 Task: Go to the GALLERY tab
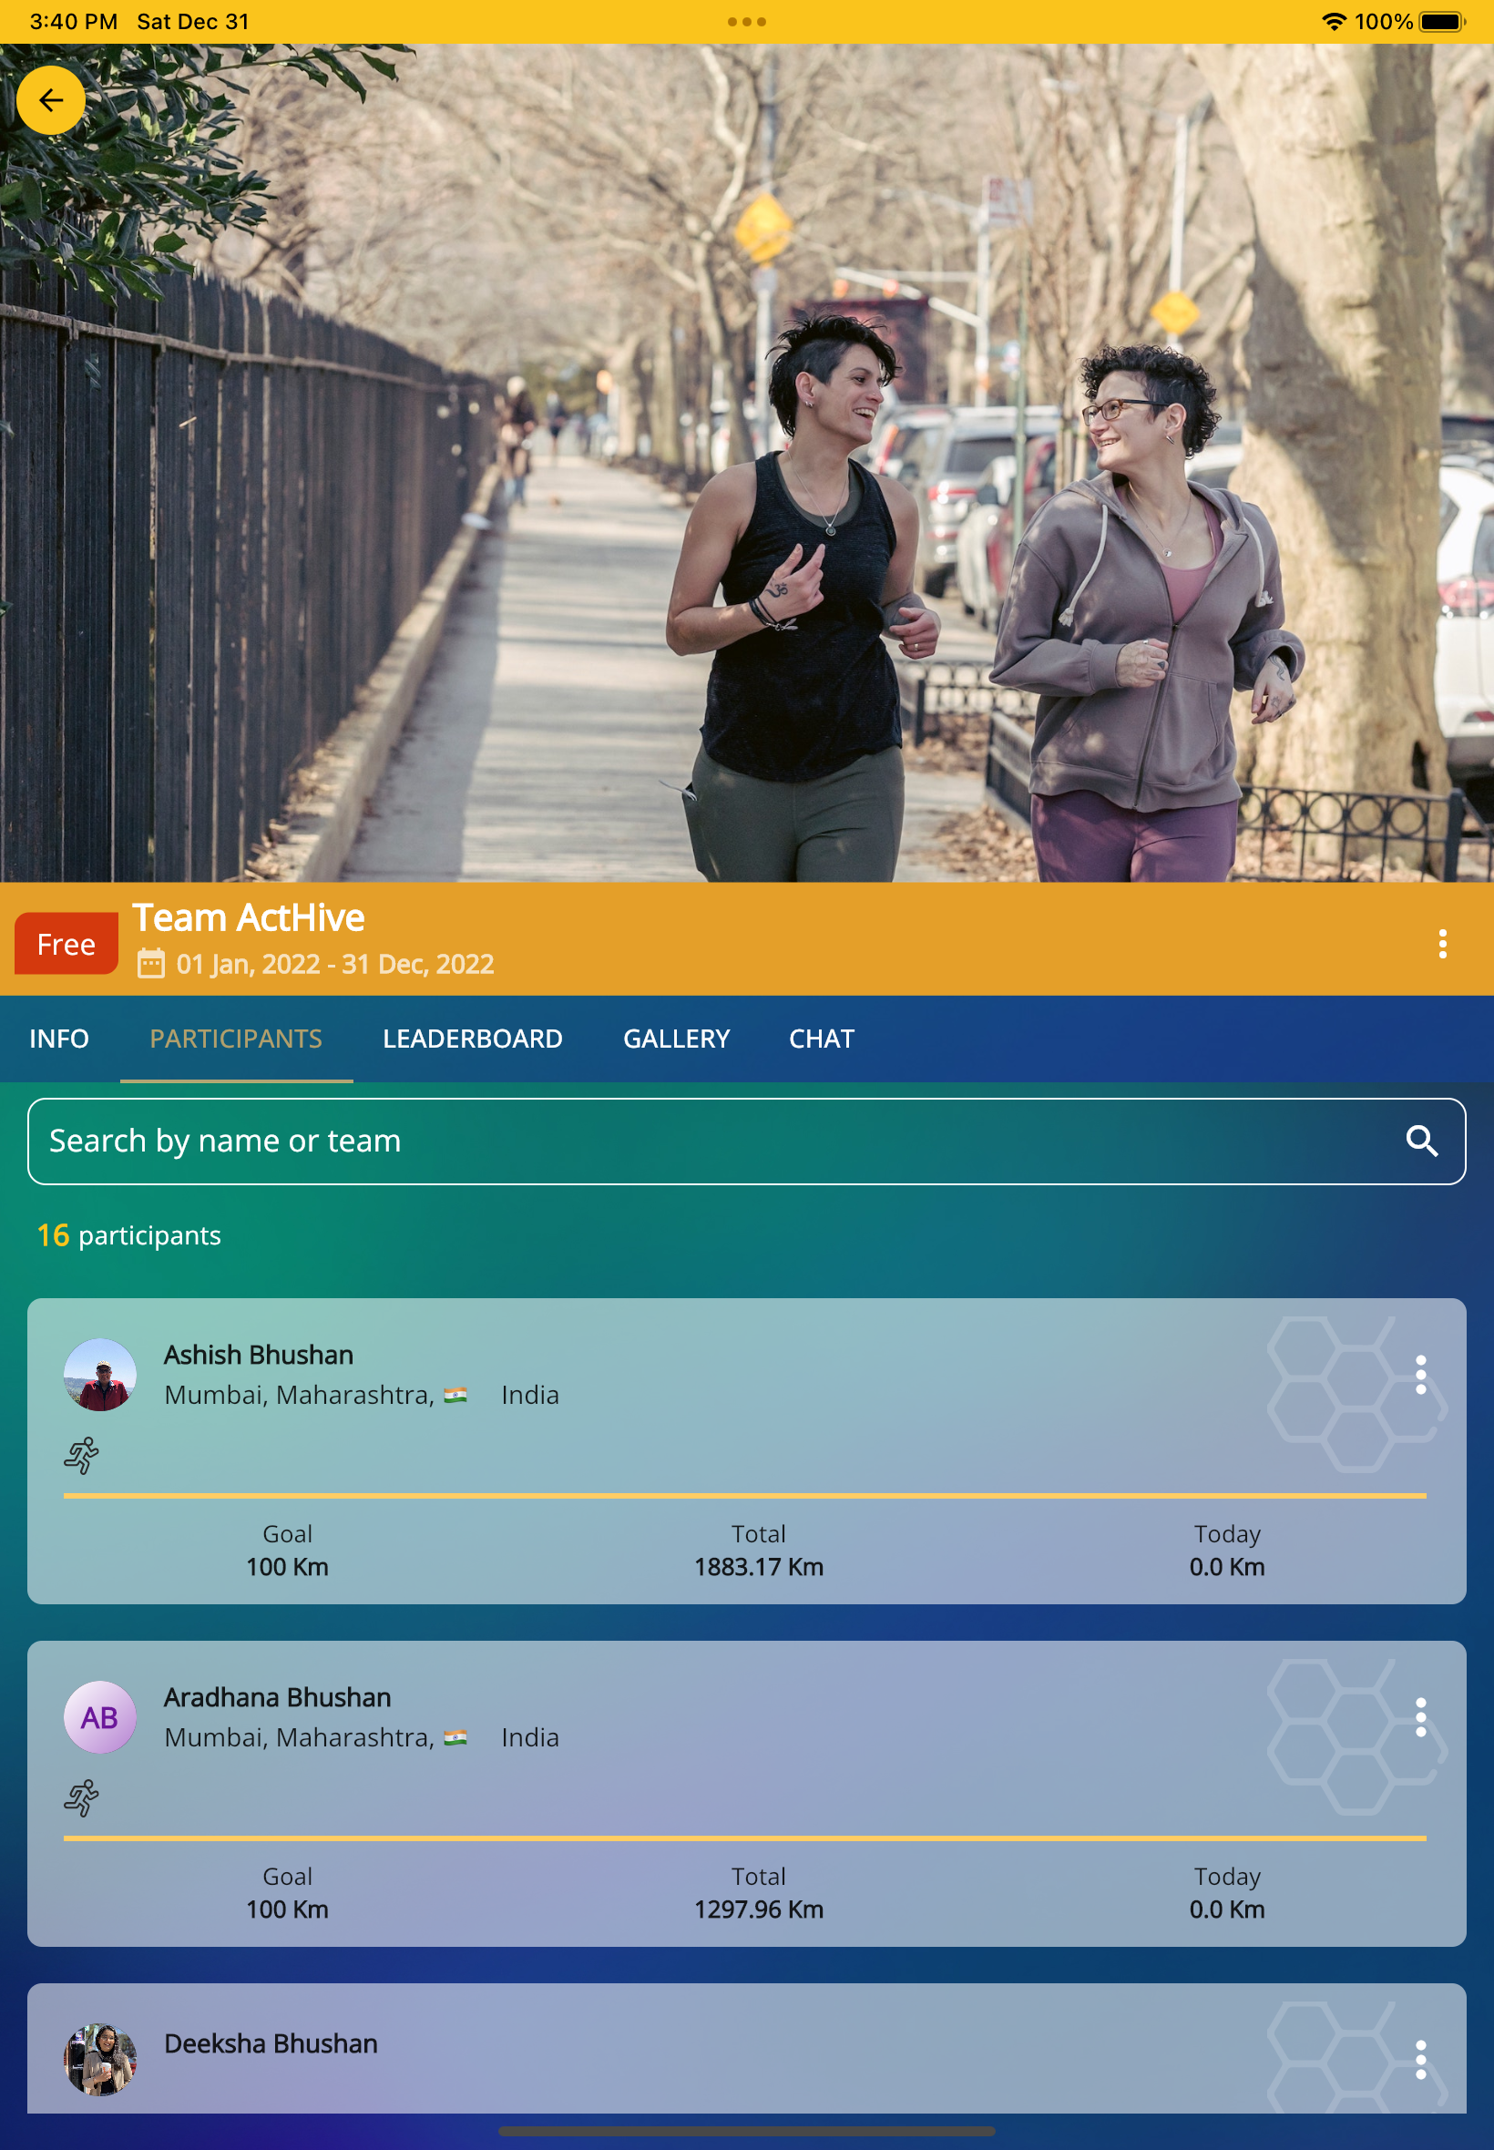click(x=676, y=1038)
